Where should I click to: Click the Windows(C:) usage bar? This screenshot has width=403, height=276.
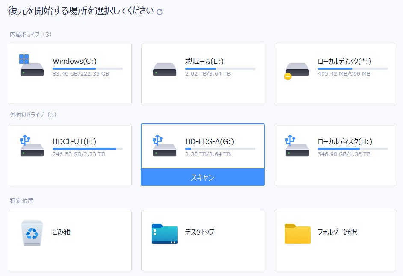point(88,68)
